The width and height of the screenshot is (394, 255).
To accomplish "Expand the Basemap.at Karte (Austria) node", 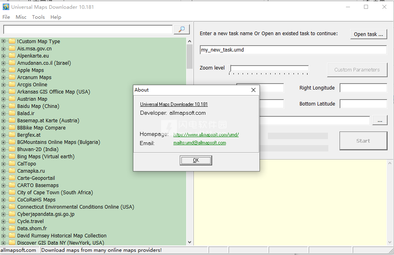I will 3,121.
